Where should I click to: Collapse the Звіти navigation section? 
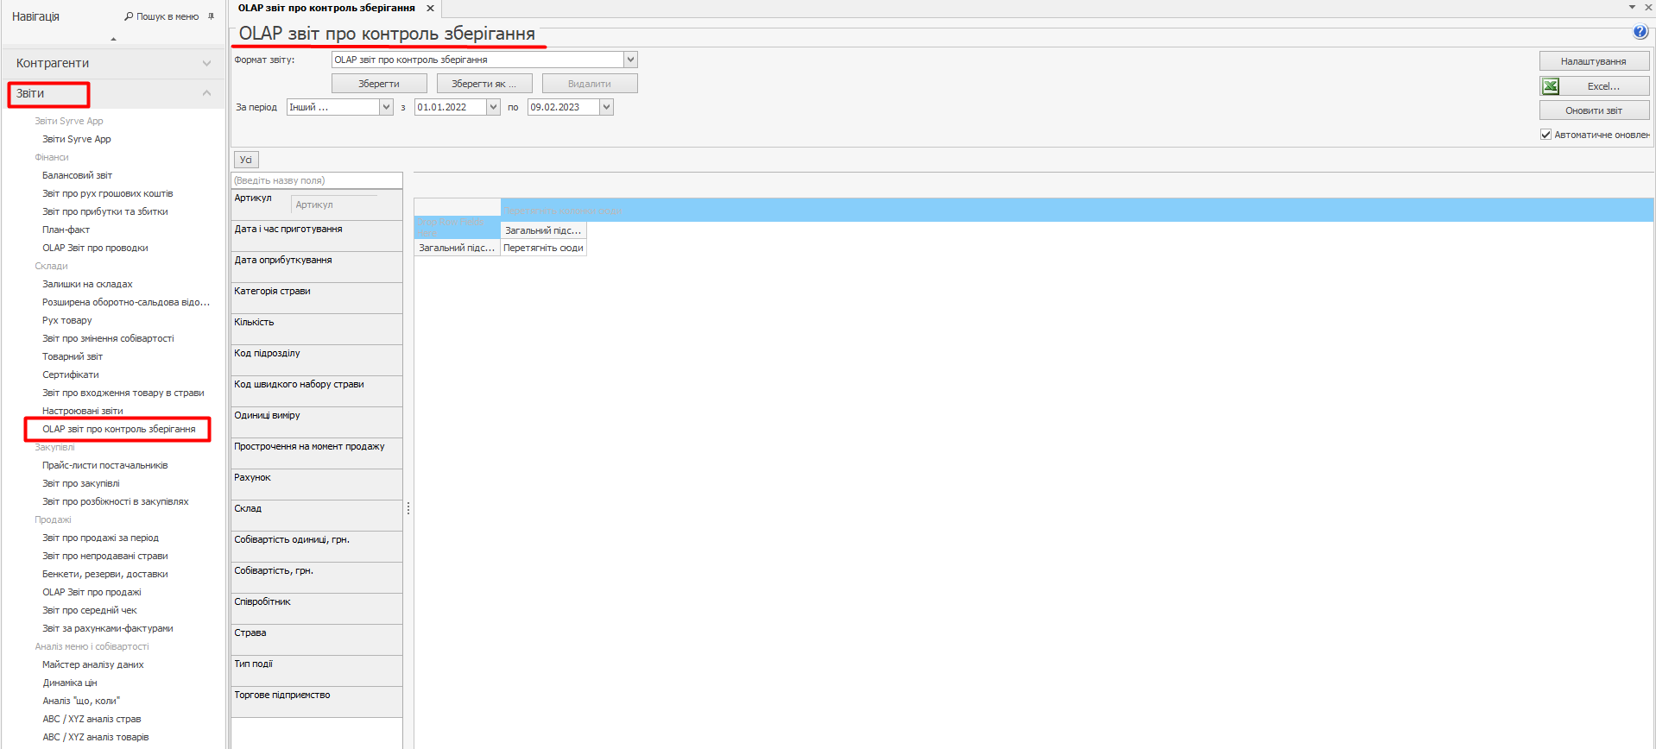coord(206,93)
